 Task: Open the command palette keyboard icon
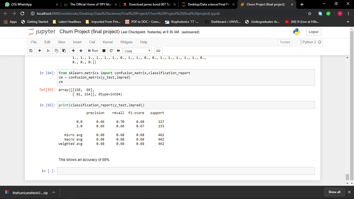[x=158, y=51]
